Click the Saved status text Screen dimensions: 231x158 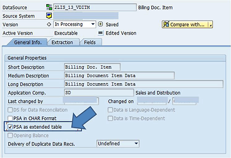tap(112, 25)
